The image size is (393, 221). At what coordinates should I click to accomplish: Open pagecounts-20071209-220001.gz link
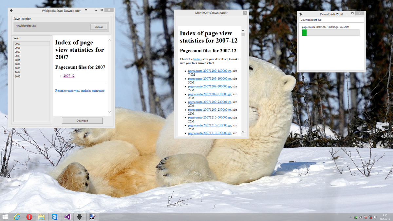(x=210, y=102)
